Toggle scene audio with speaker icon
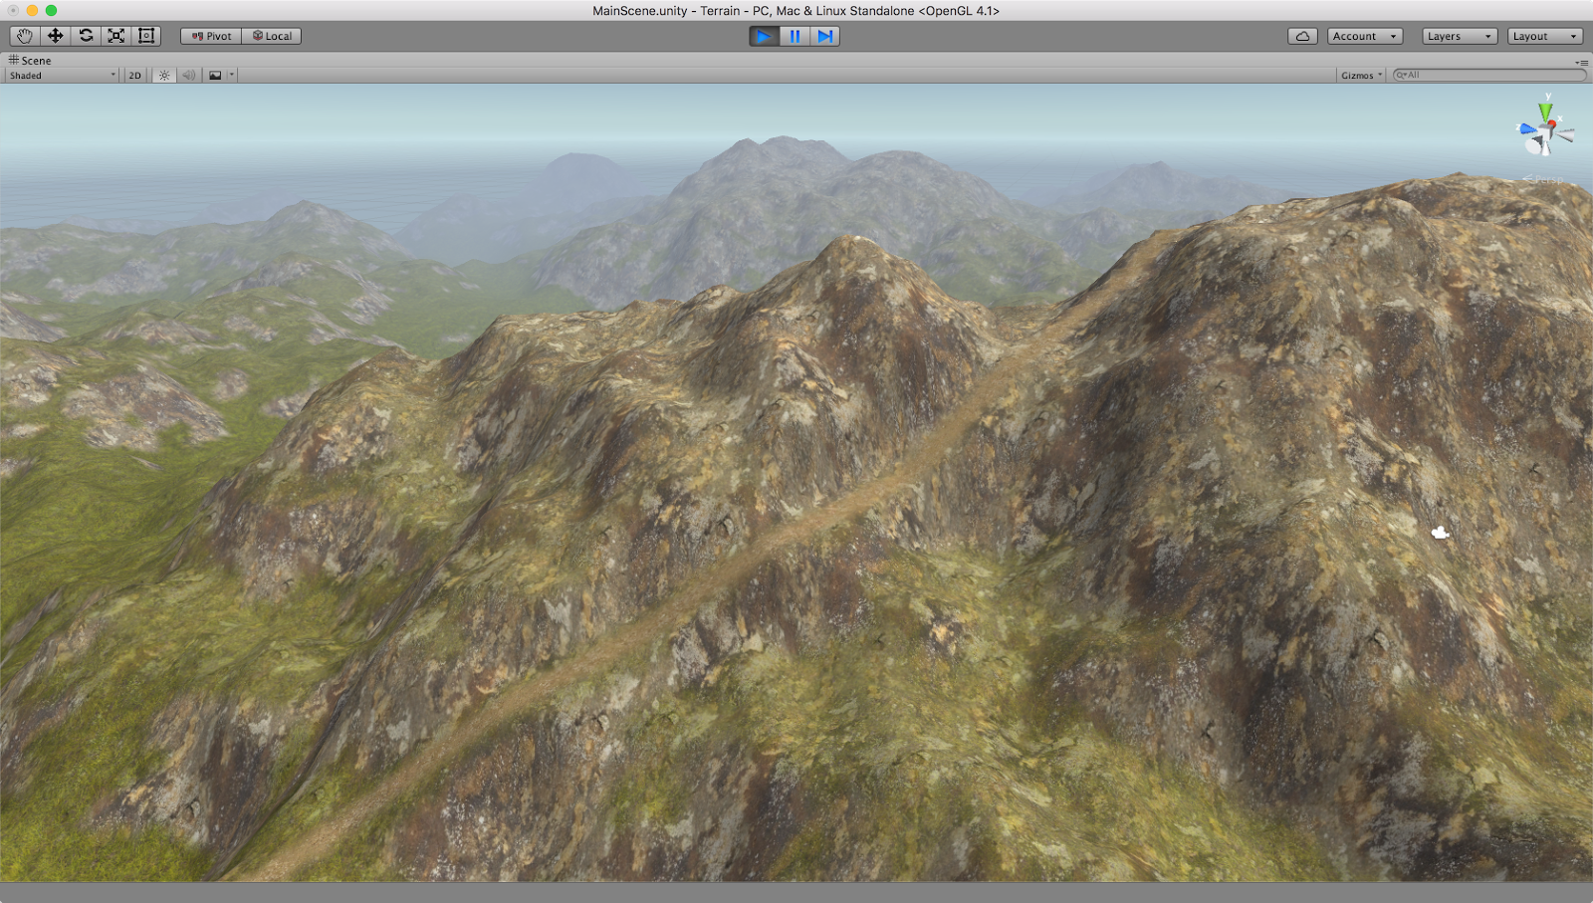Viewport: 1593px width, 903px height. 189,76
